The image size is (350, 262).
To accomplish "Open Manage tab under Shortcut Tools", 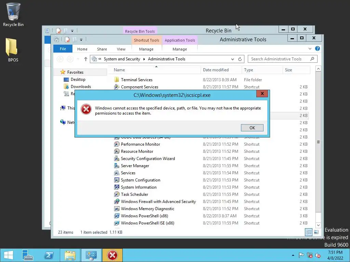I will [146, 49].
